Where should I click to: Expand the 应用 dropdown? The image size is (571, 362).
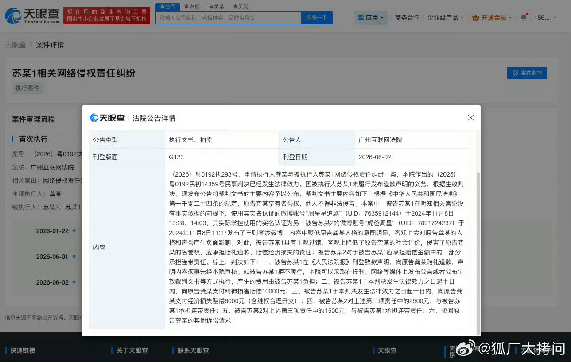pyautogui.click(x=372, y=18)
